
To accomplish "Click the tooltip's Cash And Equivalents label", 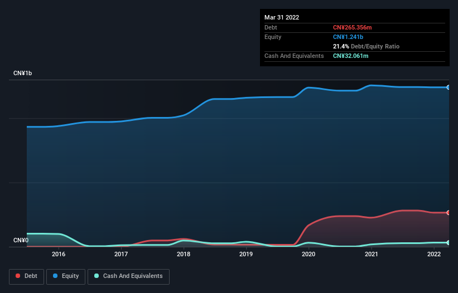I will 294,56.
